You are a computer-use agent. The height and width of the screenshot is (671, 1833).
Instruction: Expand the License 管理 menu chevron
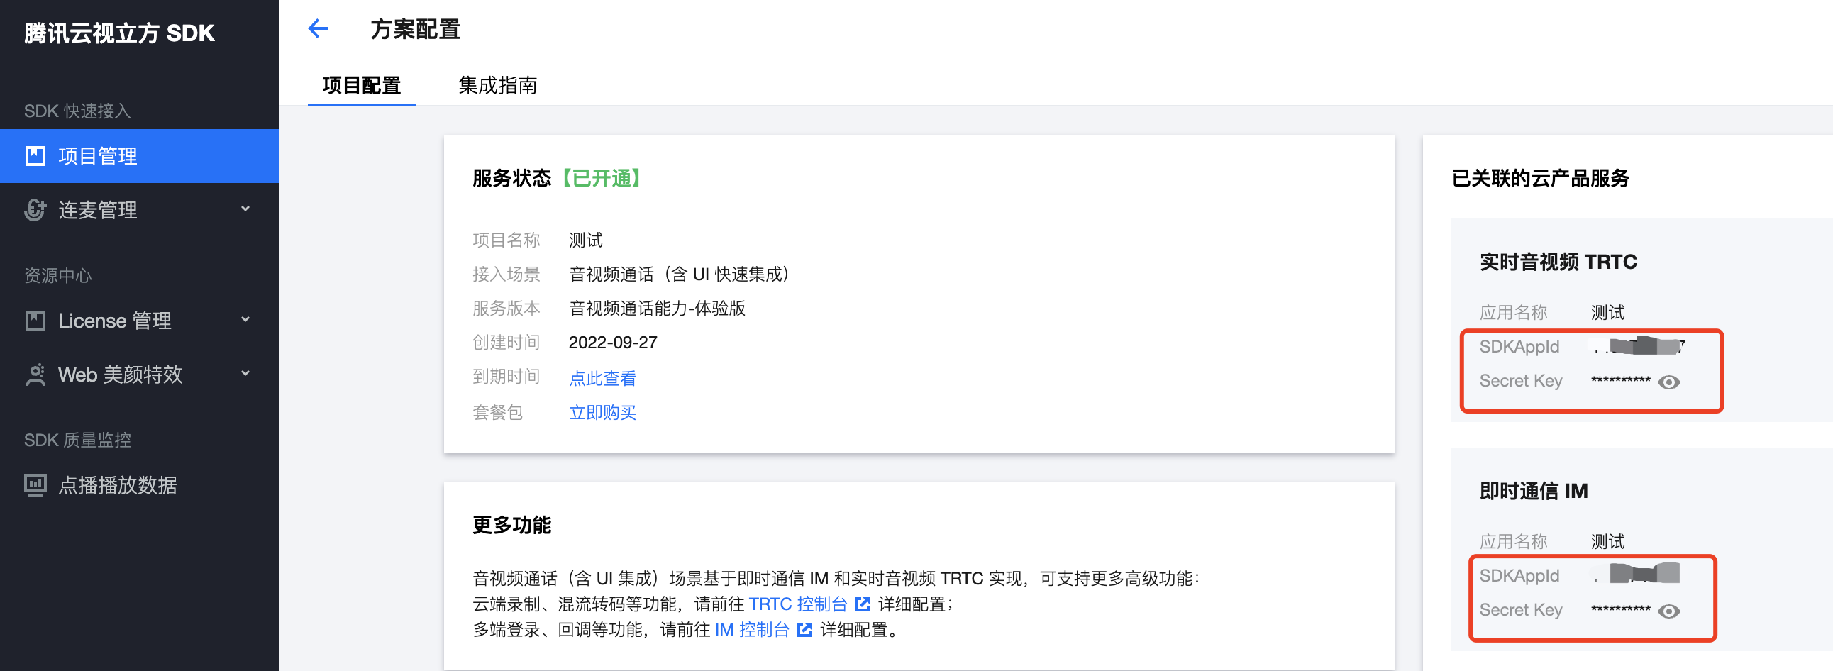(x=245, y=319)
